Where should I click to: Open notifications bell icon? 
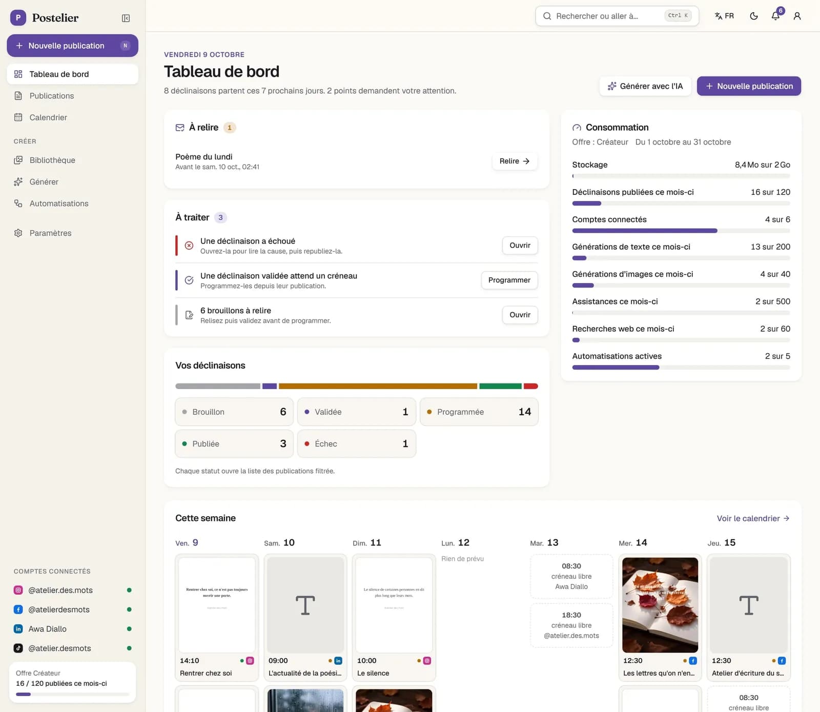(x=775, y=16)
